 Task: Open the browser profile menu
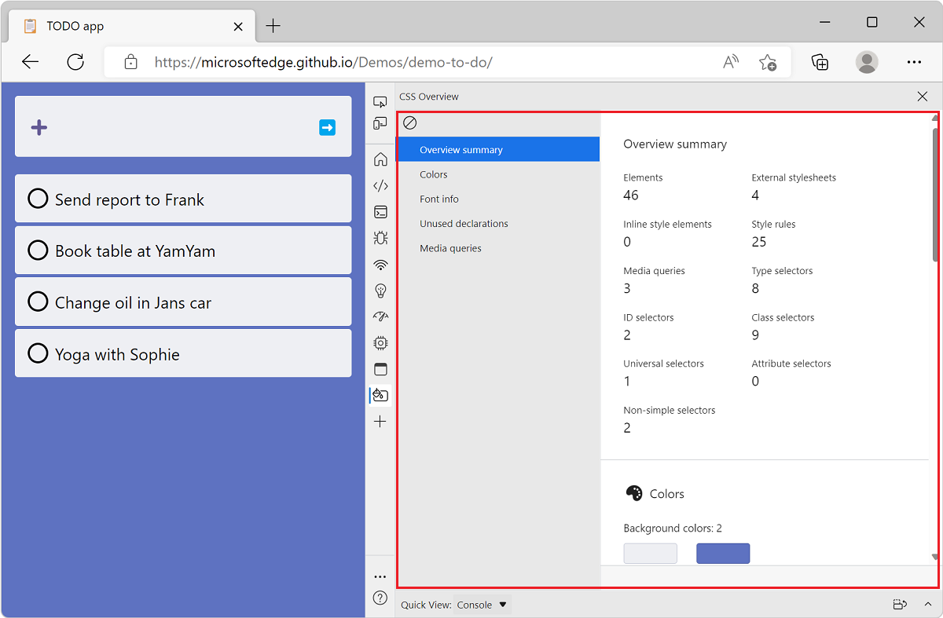(x=866, y=61)
